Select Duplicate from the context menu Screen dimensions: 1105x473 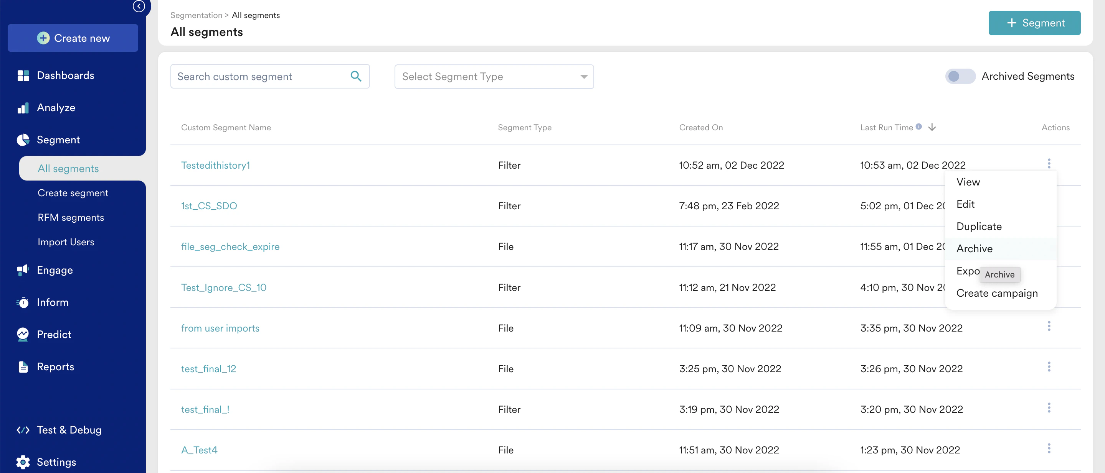tap(979, 226)
